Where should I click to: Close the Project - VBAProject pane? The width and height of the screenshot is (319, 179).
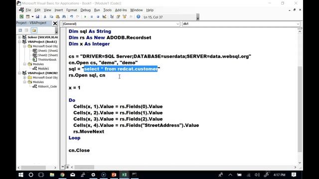pyautogui.click(x=55, y=23)
